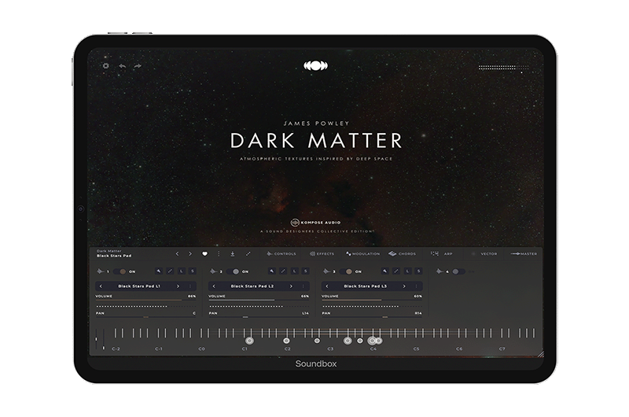Image resolution: width=629 pixels, height=417 pixels.
Task: Click the pitch wheel strip left of keyboard
Action: click(x=96, y=340)
